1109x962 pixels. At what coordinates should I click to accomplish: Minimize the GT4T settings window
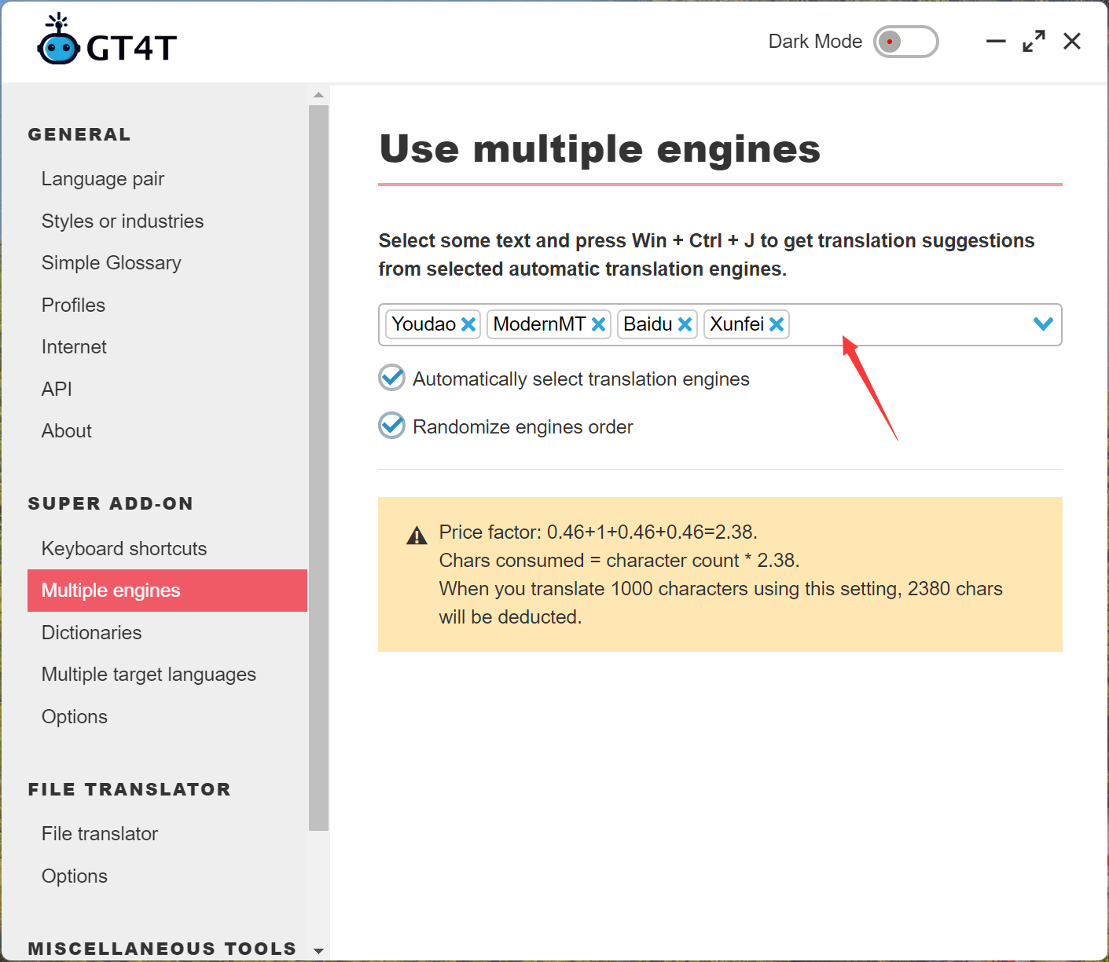pos(996,42)
